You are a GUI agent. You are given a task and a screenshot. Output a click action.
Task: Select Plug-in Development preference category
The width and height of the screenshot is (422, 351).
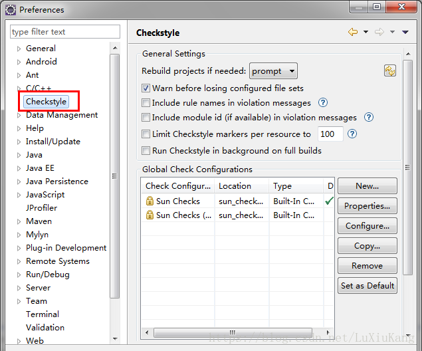[66, 248]
